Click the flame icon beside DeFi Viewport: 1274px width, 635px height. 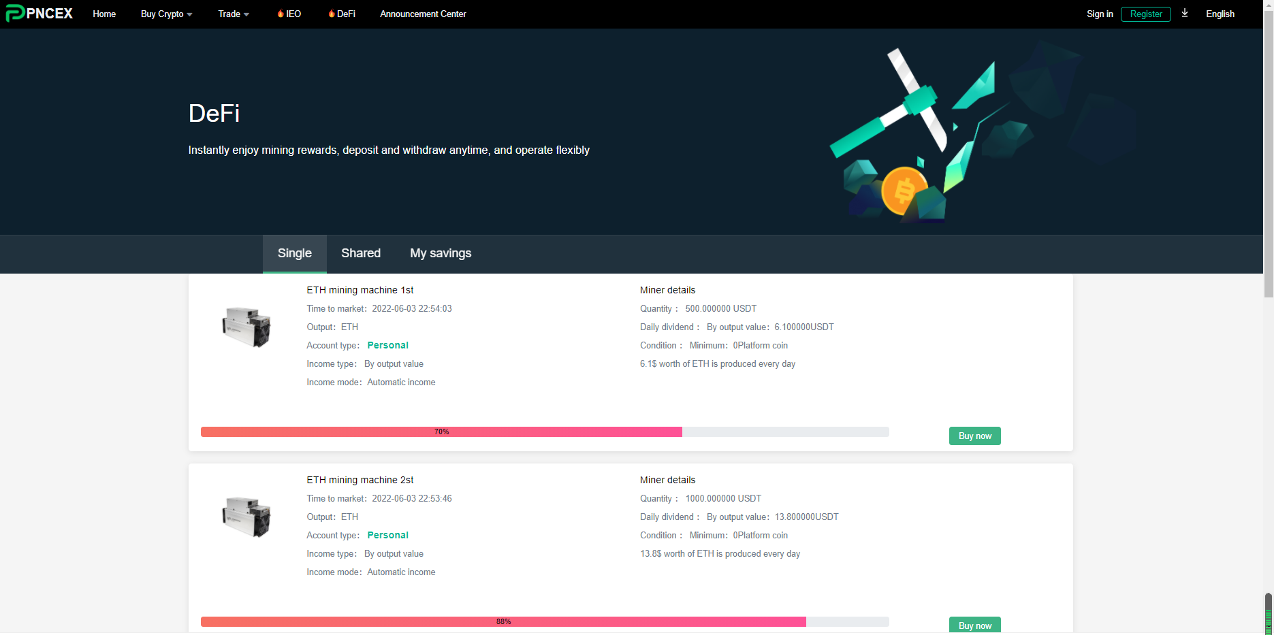[x=331, y=14]
